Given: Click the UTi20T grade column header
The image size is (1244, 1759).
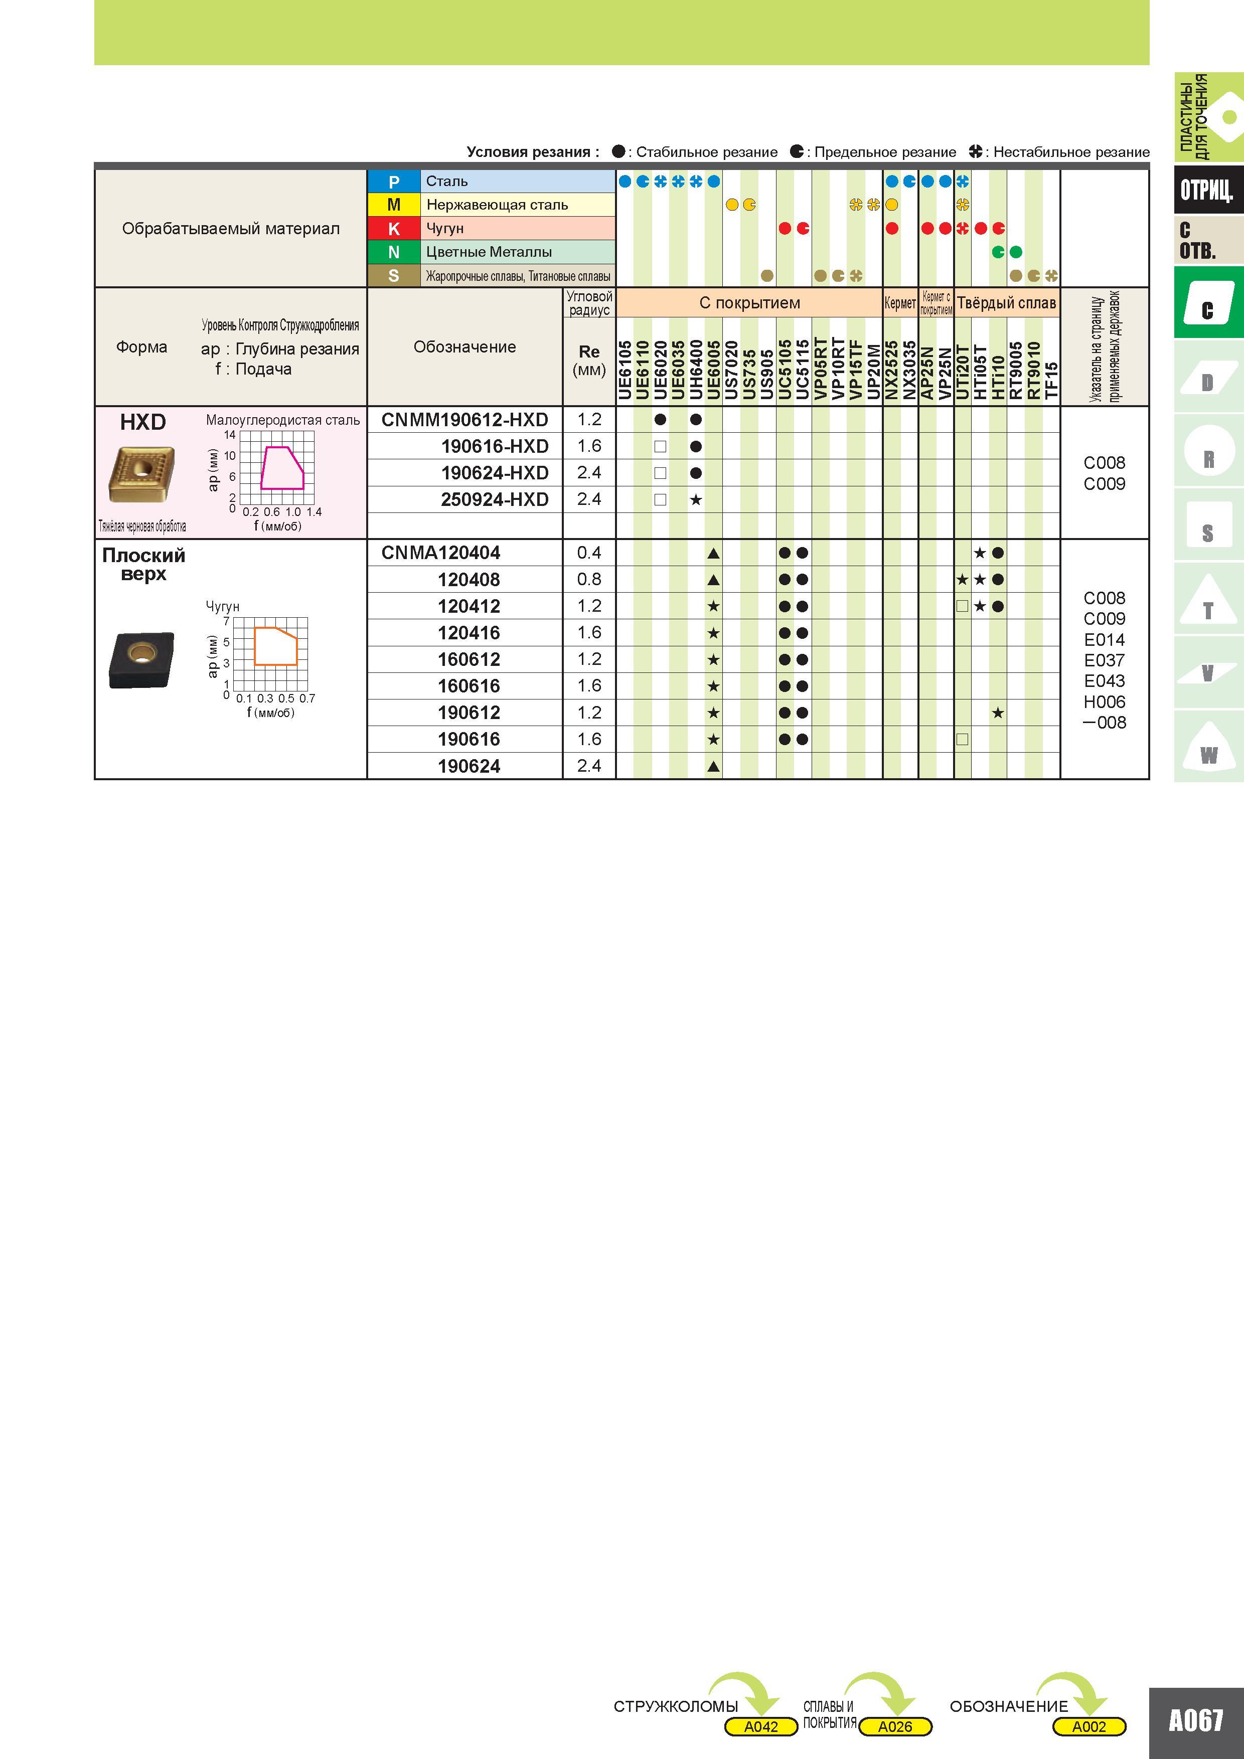Looking at the screenshot, I should 963,372.
